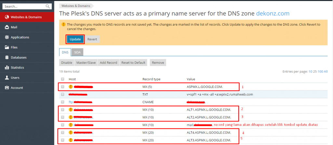The width and height of the screenshot is (333, 145).
Task: Sort by the Value column header
Action: (x=191, y=79)
